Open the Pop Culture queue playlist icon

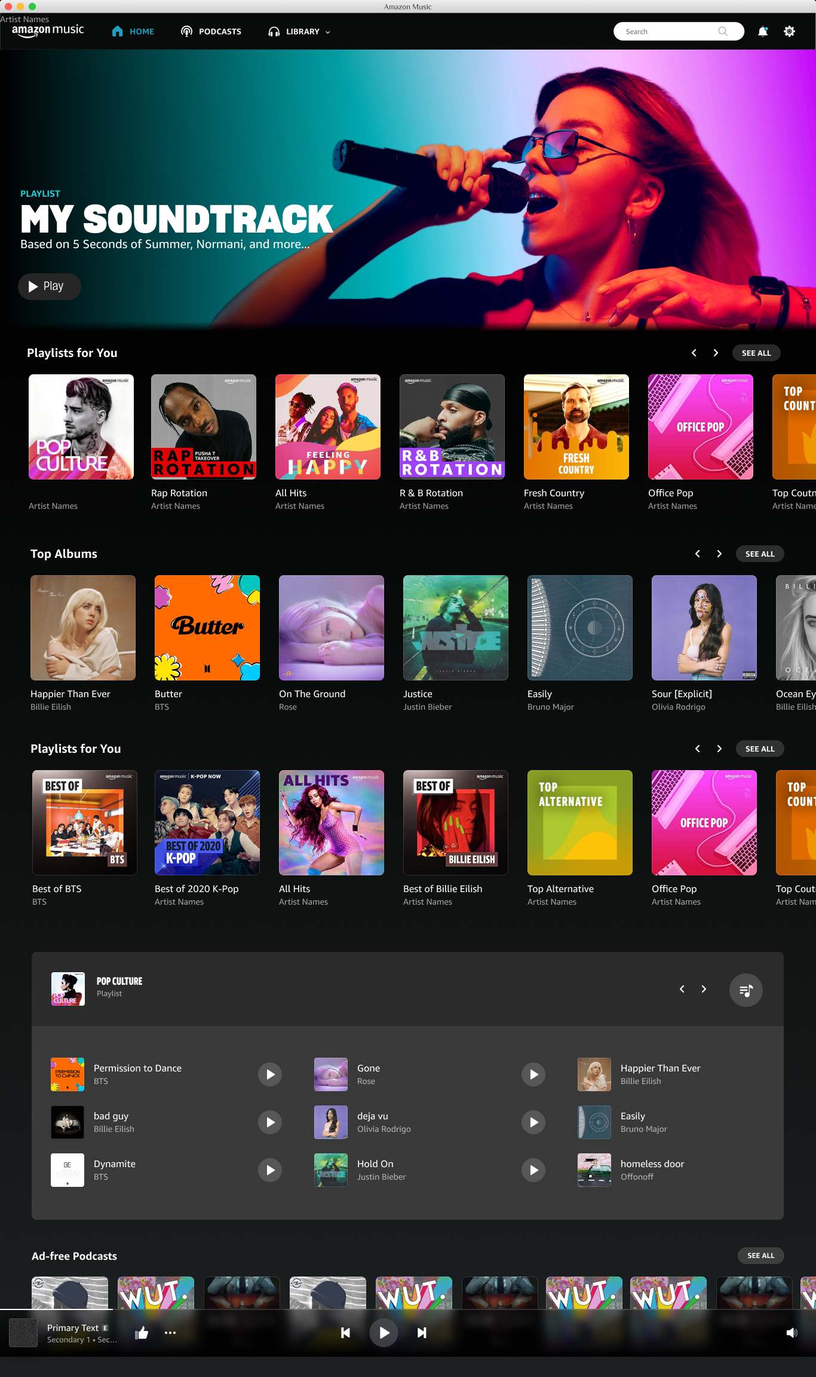click(x=746, y=990)
